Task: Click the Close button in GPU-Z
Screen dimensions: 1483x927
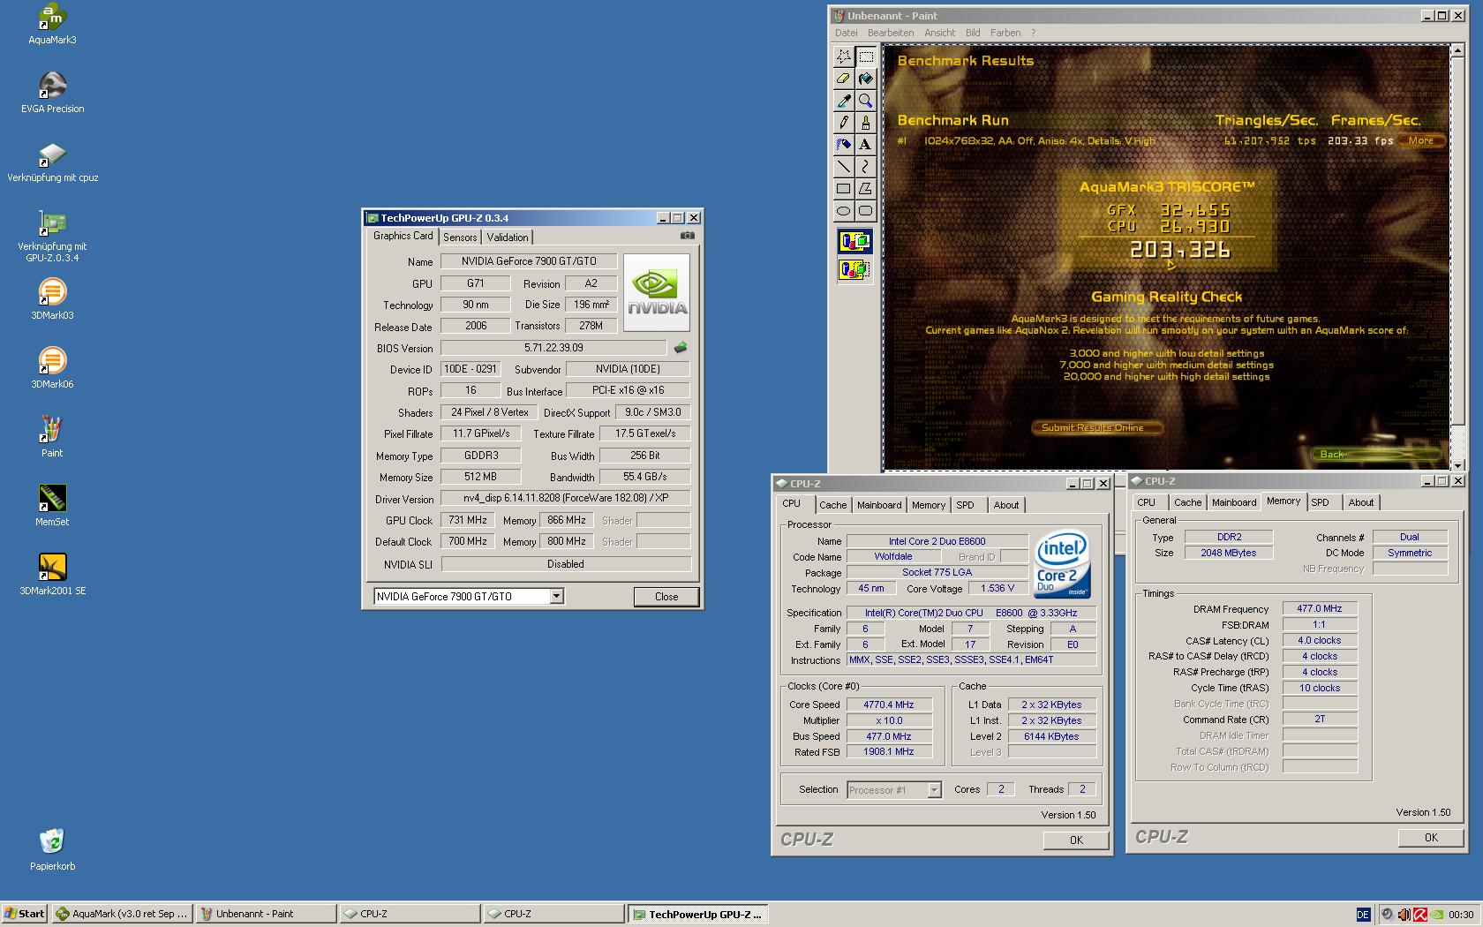Action: 666,597
